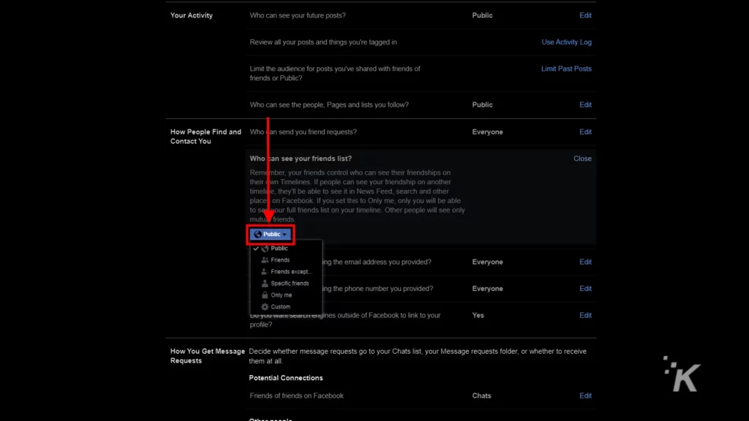Click the Specific friends person icon

(265, 284)
